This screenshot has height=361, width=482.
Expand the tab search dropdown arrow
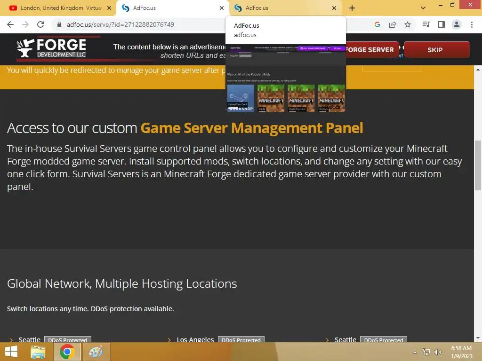click(423, 8)
